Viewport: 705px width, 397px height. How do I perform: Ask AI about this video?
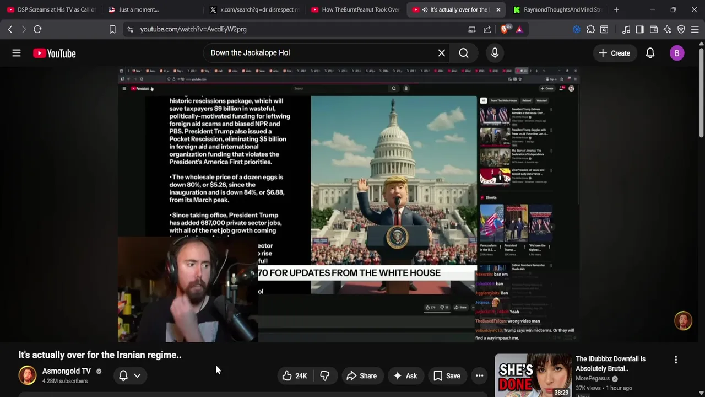click(405, 376)
